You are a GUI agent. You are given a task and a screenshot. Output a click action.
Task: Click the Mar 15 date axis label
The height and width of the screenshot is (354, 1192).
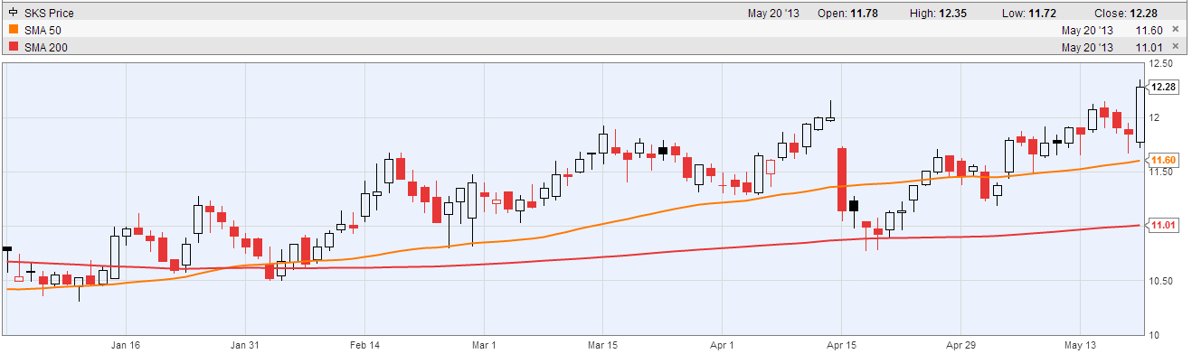tap(603, 345)
